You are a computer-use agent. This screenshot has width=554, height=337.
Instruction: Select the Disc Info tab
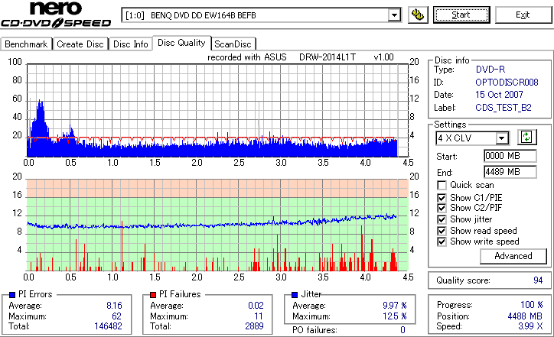130,44
